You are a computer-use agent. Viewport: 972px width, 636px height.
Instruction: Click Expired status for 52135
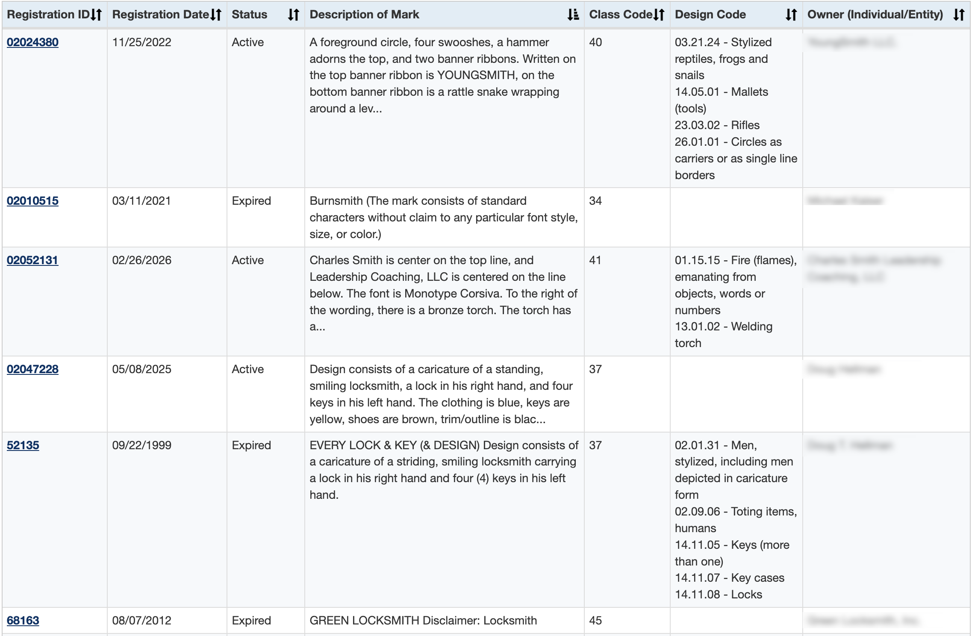[x=251, y=445]
